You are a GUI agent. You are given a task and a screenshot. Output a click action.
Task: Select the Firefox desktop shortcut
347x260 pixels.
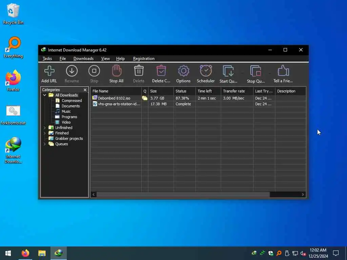13,81
